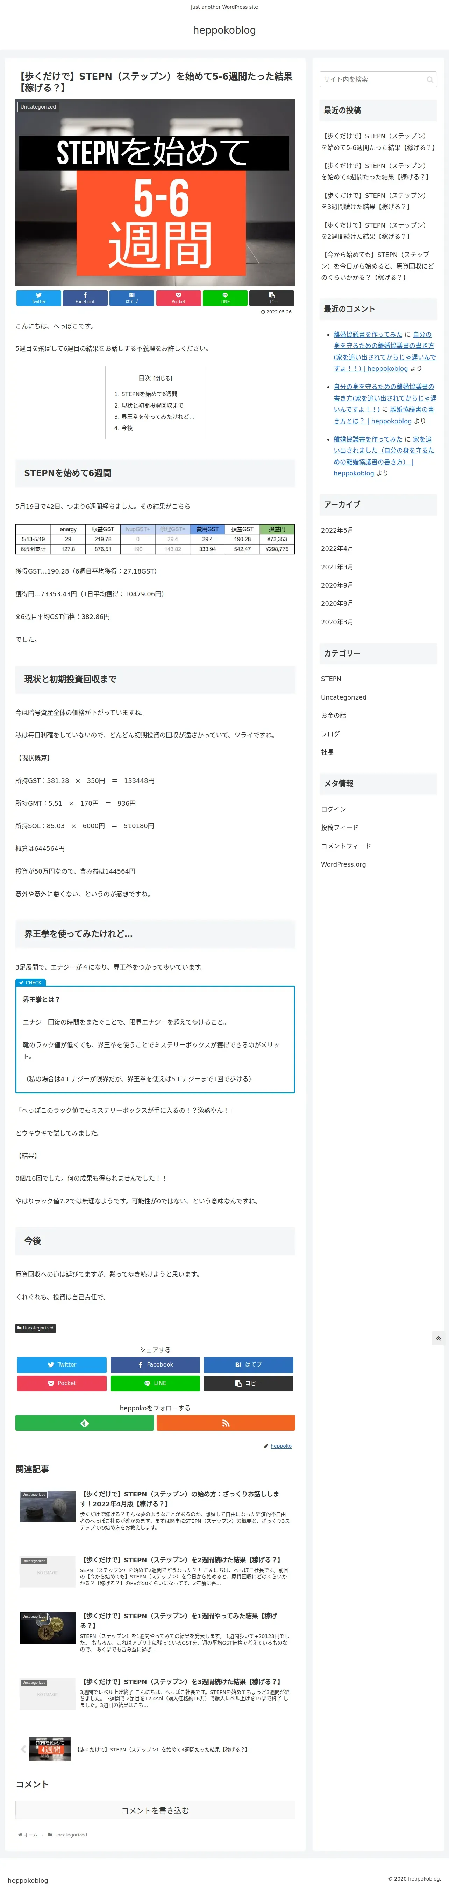The width and height of the screenshot is (449, 1889).
Task: Follow via orange RSS button
Action: (x=226, y=1423)
